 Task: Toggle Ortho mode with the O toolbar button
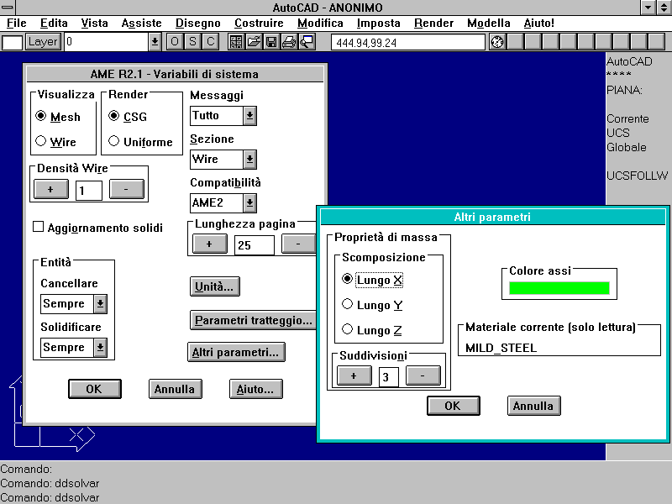[175, 42]
